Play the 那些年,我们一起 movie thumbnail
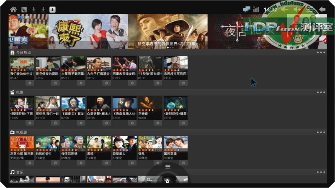 pos(48,103)
